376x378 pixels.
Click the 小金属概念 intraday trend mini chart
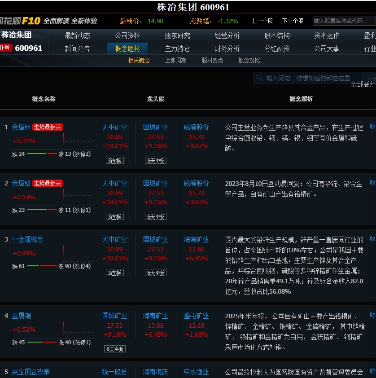point(78,253)
